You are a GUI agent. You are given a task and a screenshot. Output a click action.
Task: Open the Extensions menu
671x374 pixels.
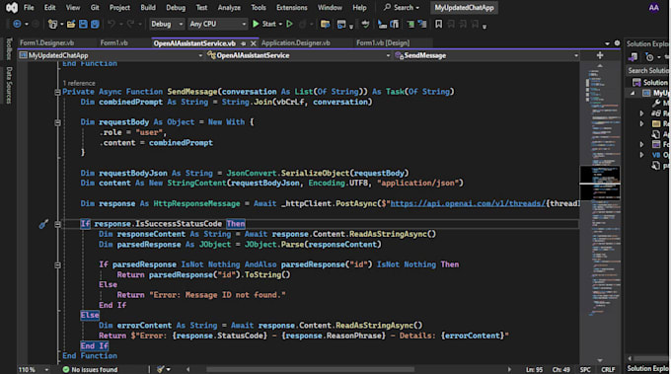(292, 7)
